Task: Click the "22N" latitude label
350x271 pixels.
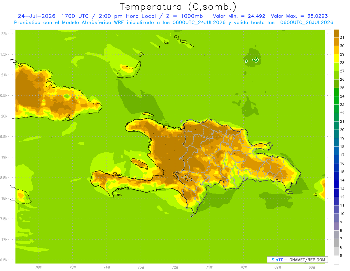Action: 4,34
